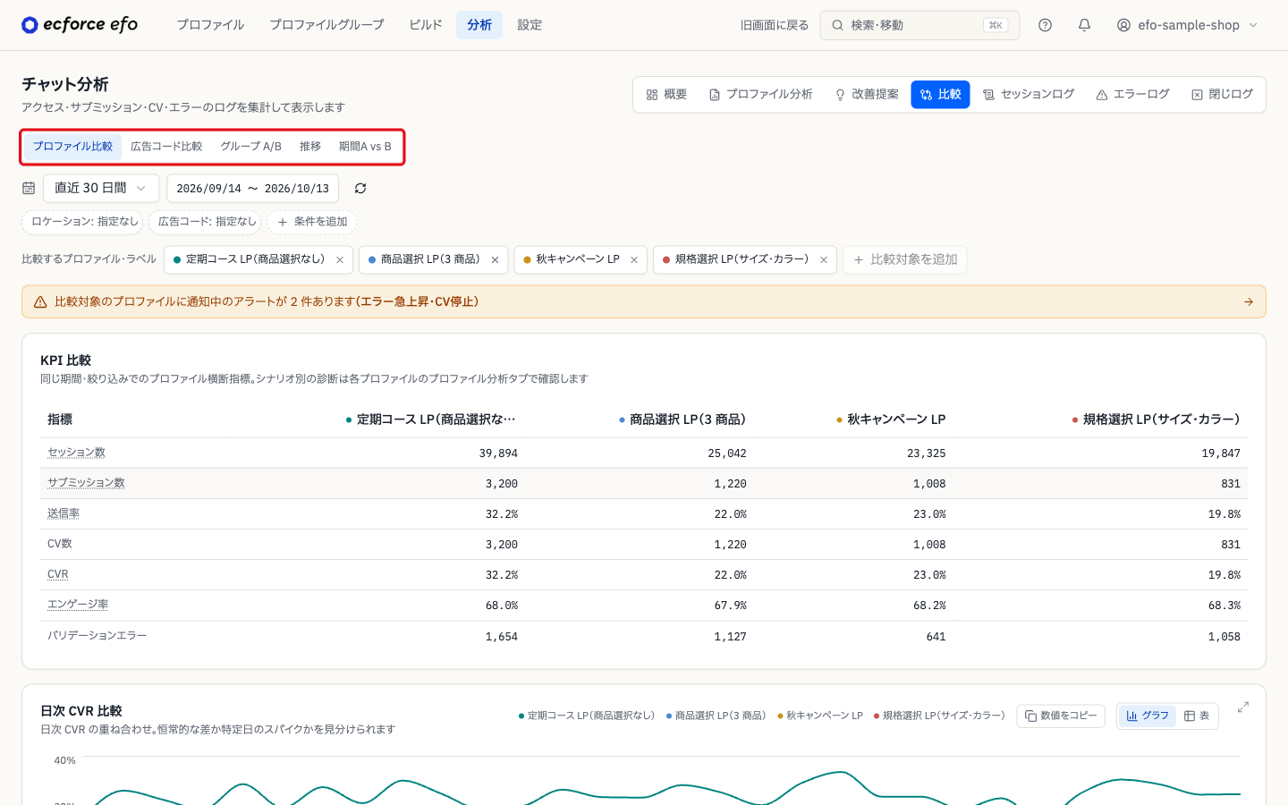The height and width of the screenshot is (805, 1288).
Task: Click the エンゲージ率 metric label
Action: click(x=78, y=605)
